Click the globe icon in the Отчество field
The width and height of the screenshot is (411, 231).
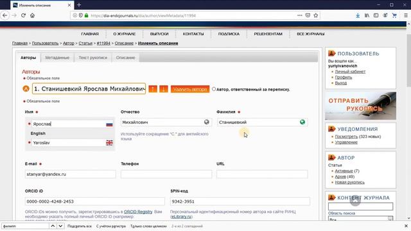[207, 122]
